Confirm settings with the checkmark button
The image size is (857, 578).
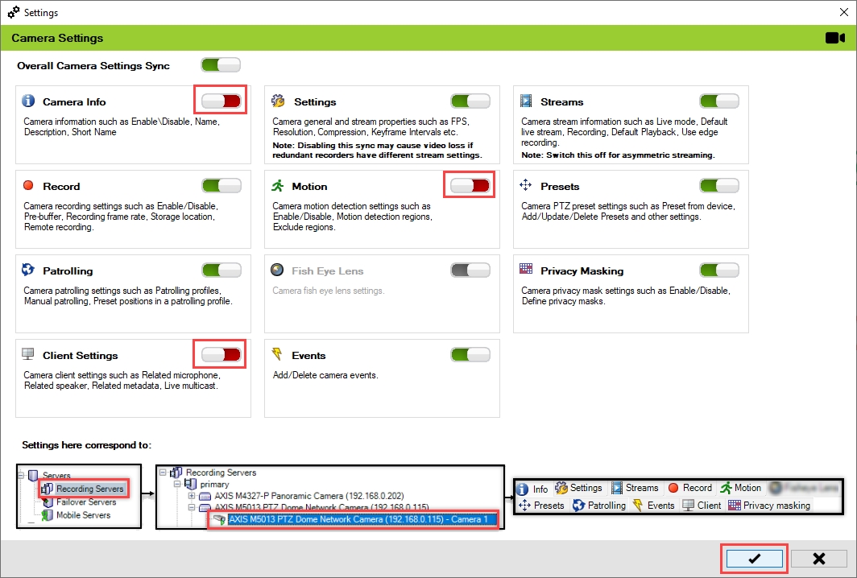[x=754, y=559]
